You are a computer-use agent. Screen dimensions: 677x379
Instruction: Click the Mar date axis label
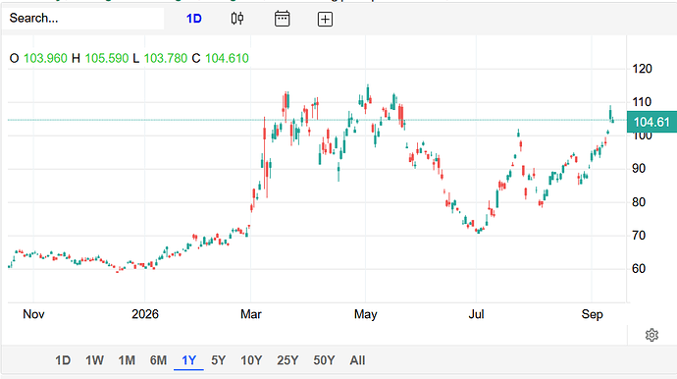(x=251, y=314)
